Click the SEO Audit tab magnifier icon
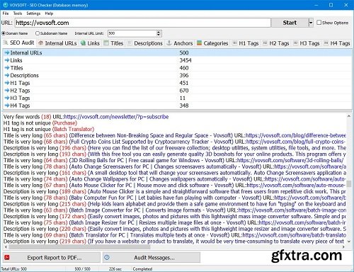The image size is (354, 272). pyautogui.click(x=6, y=42)
